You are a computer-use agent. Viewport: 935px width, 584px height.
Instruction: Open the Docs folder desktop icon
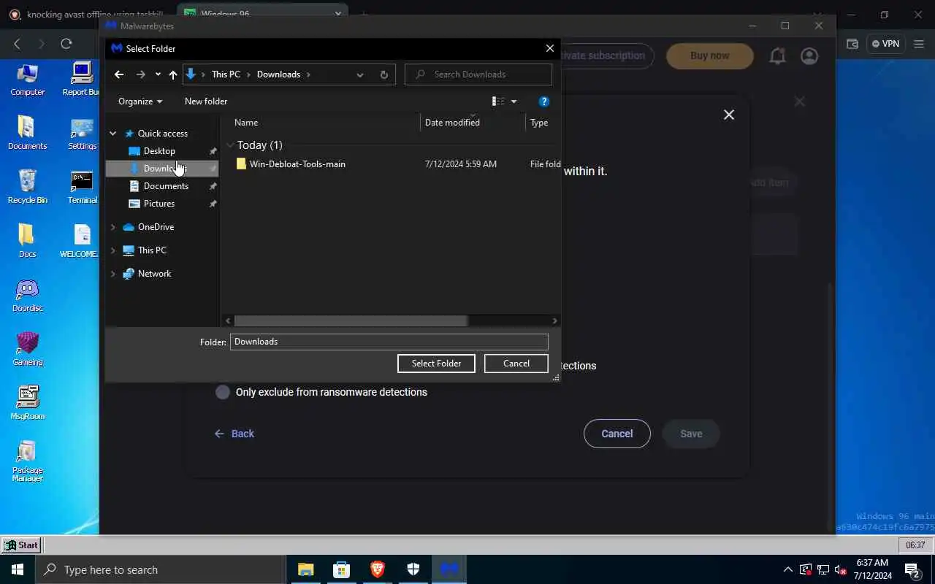click(28, 242)
